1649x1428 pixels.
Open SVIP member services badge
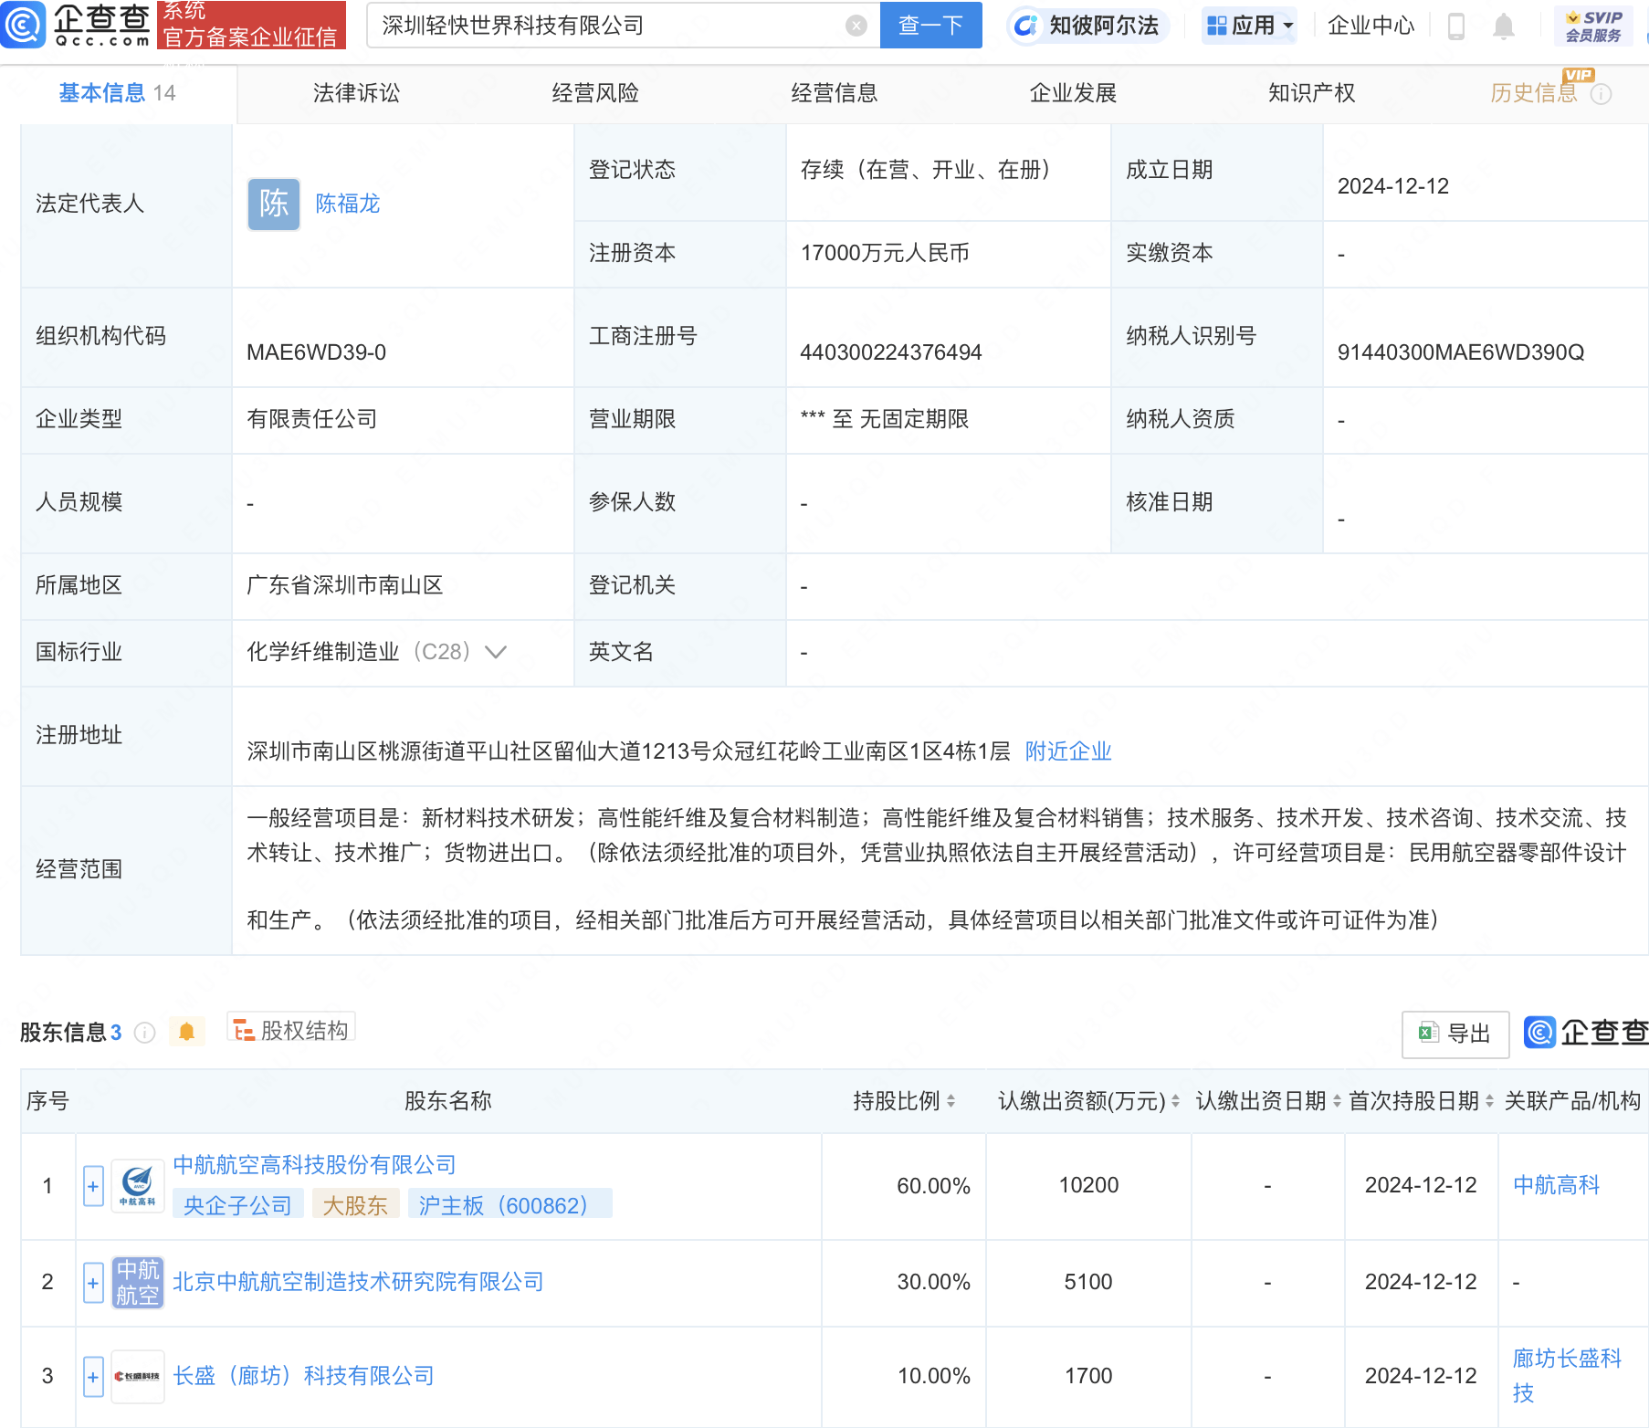pos(1592,26)
